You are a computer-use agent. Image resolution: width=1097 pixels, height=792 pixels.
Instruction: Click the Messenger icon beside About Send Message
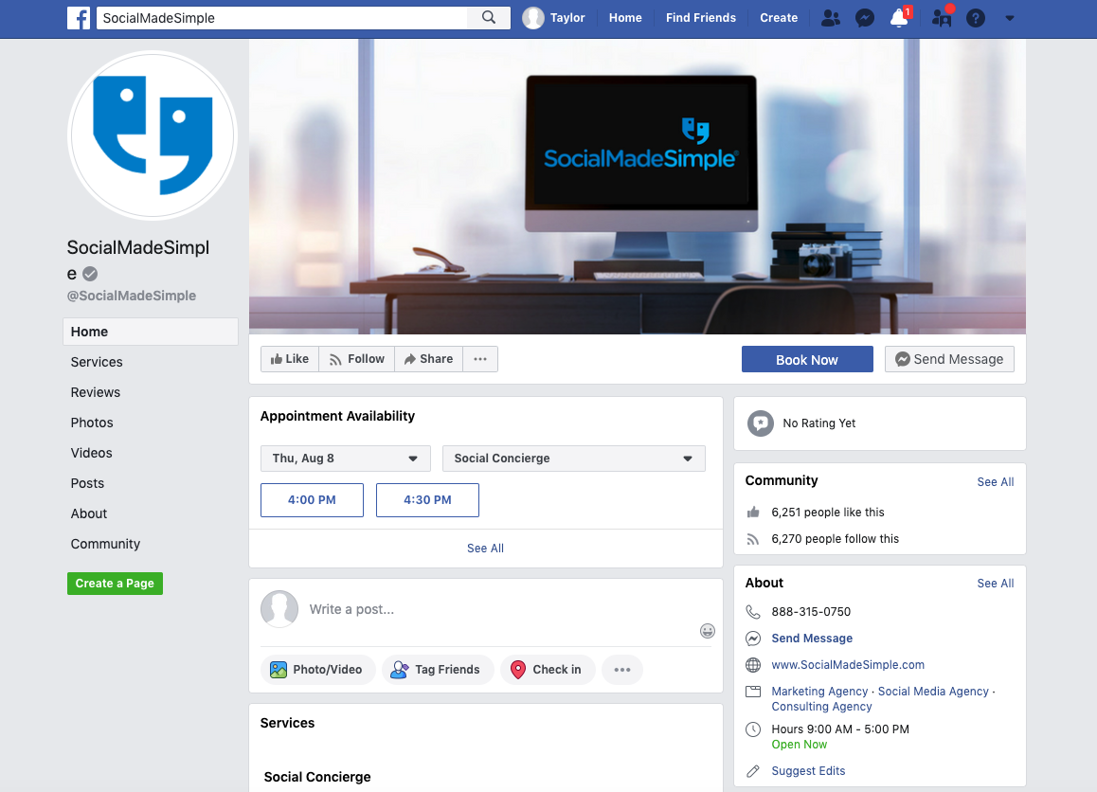[753, 639]
